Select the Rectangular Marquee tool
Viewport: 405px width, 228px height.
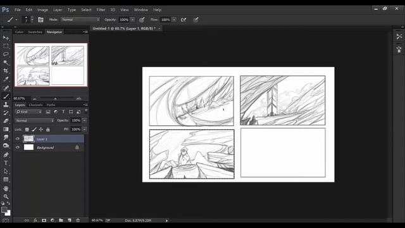(x=6, y=46)
